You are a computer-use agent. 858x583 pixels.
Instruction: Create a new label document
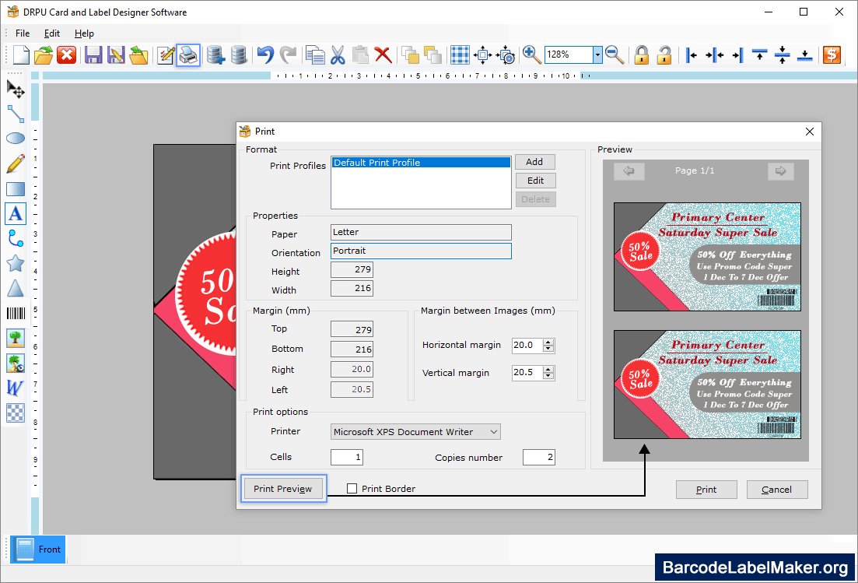tap(21, 54)
